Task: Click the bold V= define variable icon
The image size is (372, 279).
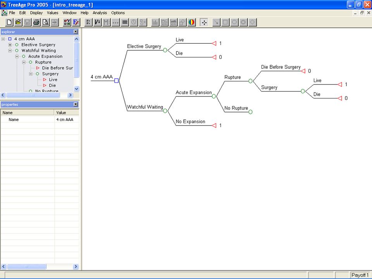Action: pos(97,22)
